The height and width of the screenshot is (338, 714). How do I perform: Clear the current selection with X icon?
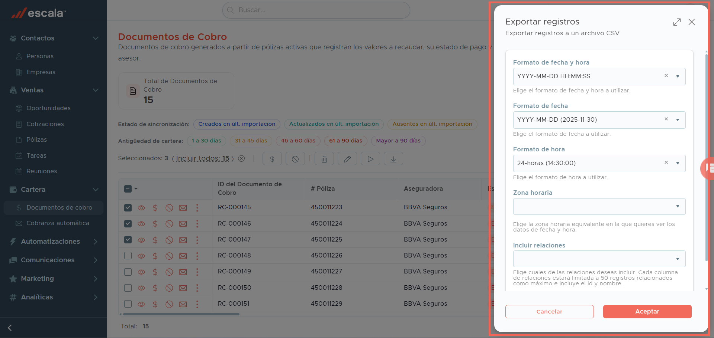[x=241, y=158]
